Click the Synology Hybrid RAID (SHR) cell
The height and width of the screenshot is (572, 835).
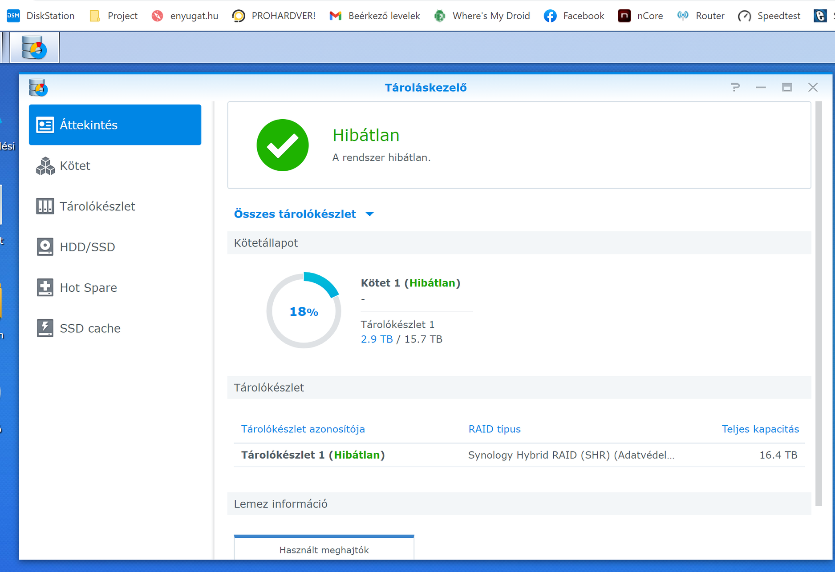[572, 455]
